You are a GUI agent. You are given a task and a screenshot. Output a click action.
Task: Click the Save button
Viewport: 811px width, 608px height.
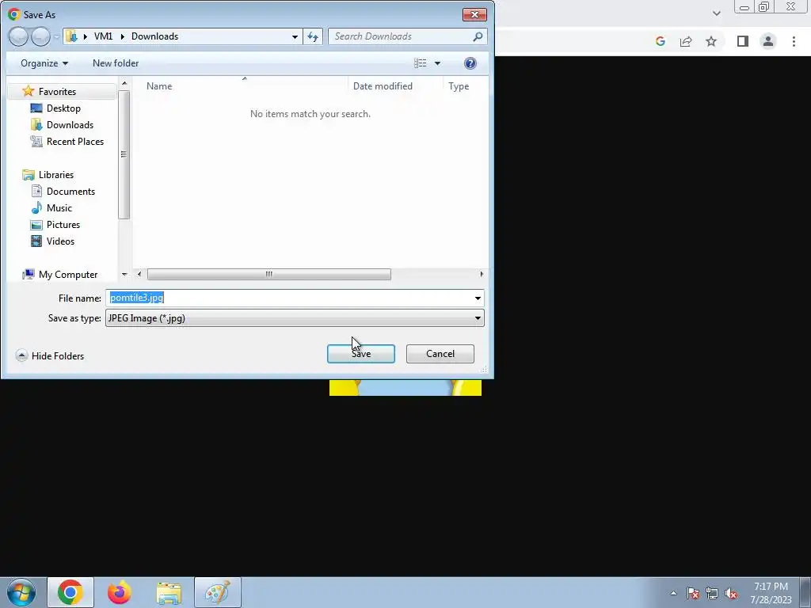[361, 354]
